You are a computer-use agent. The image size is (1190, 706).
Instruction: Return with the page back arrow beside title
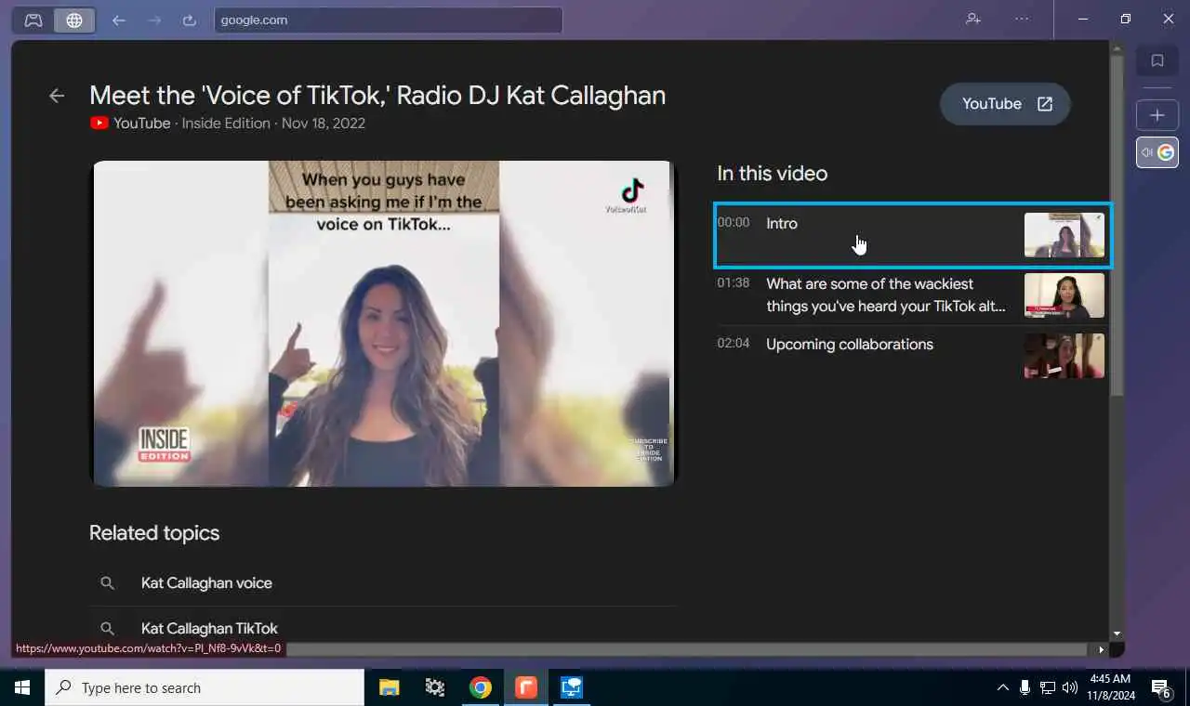point(57,96)
